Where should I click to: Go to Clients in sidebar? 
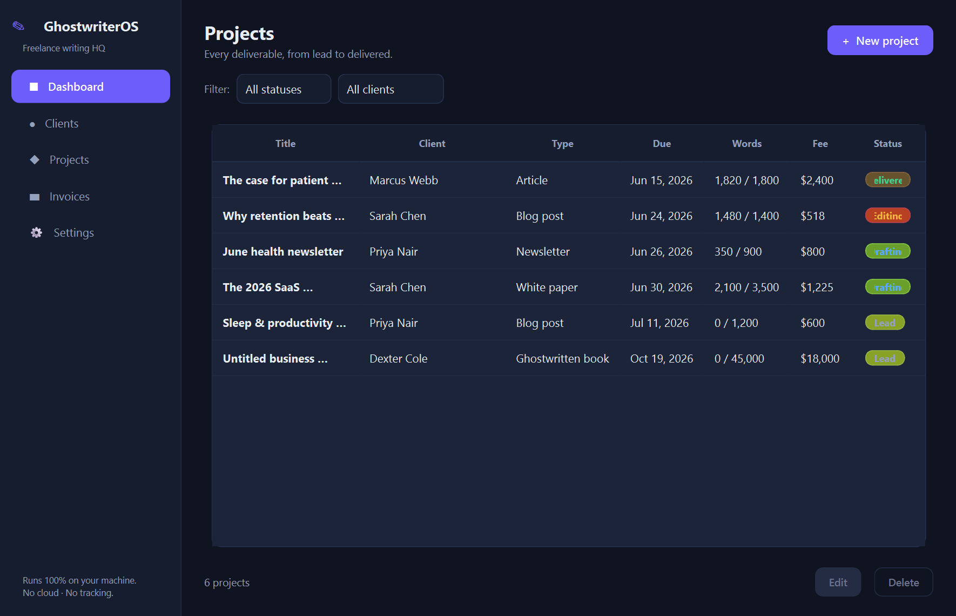pyautogui.click(x=91, y=124)
